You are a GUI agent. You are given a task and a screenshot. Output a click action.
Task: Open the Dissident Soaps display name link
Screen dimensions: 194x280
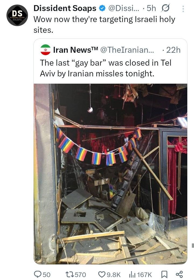(x=65, y=8)
